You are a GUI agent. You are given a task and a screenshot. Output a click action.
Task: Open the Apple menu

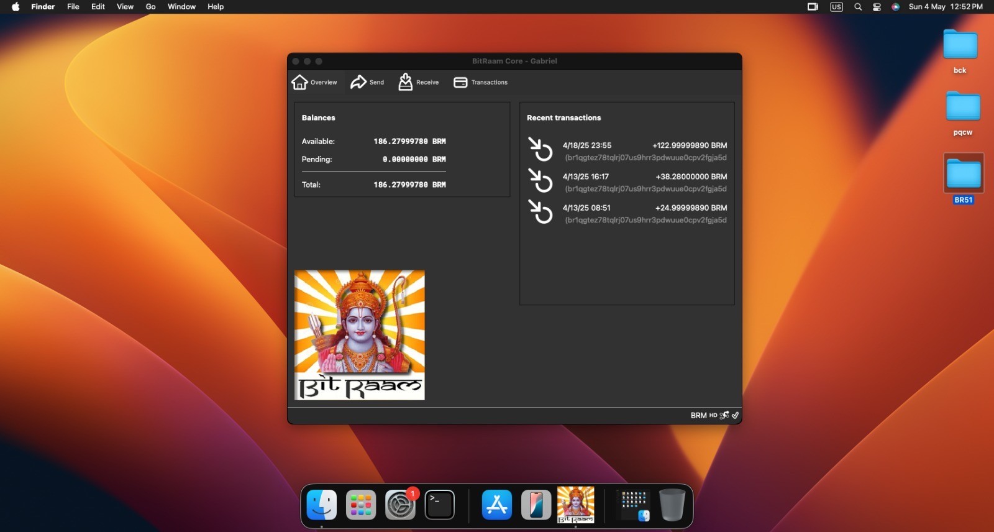(x=16, y=7)
